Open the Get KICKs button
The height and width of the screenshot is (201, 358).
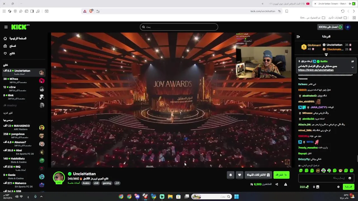(330, 27)
